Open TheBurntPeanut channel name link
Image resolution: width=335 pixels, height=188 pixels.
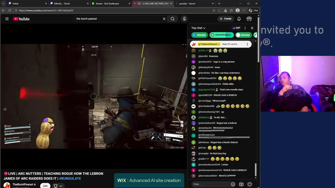(x=23, y=184)
